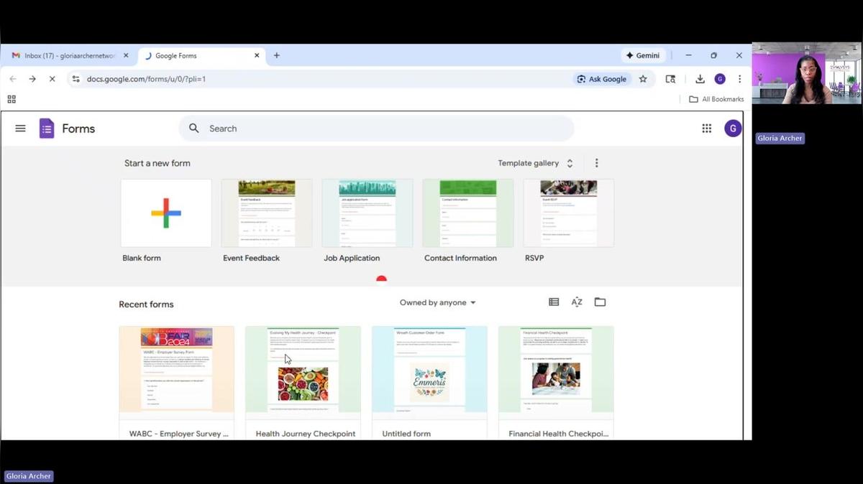This screenshot has height=484, width=863.
Task: Open the three-dot menu beside Template gallery
Action: (x=596, y=163)
